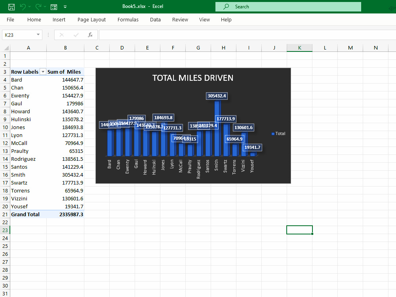Click inside the formula bar input

tap(247, 35)
